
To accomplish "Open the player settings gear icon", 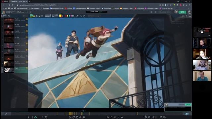I will pyautogui.click(x=149, y=117).
